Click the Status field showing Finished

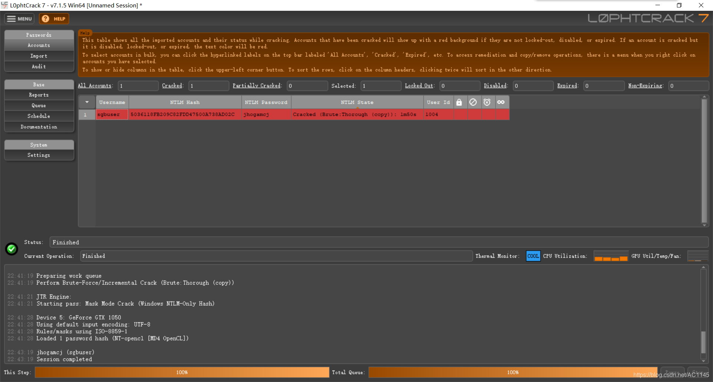[x=379, y=242]
